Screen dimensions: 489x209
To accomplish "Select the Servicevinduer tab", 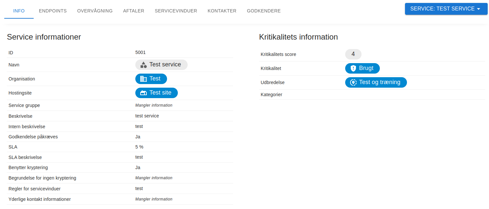I will 176,11.
